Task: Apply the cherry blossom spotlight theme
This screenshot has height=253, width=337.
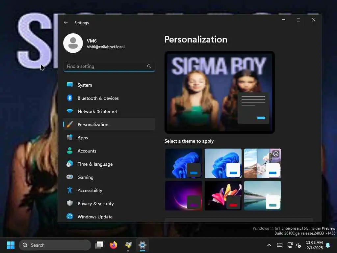Action: [262, 163]
